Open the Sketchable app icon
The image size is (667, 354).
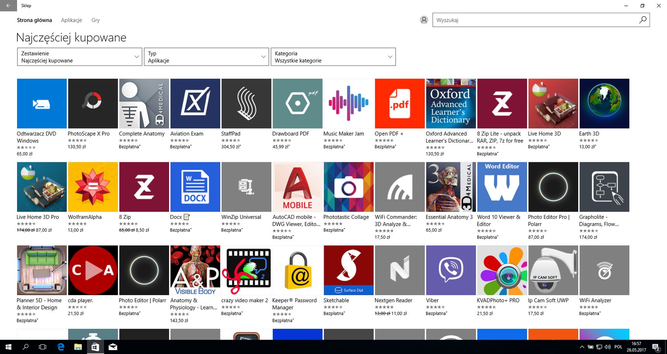(349, 270)
